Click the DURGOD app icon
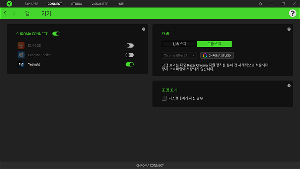Viewport: 300px width, 169px height. point(21,46)
